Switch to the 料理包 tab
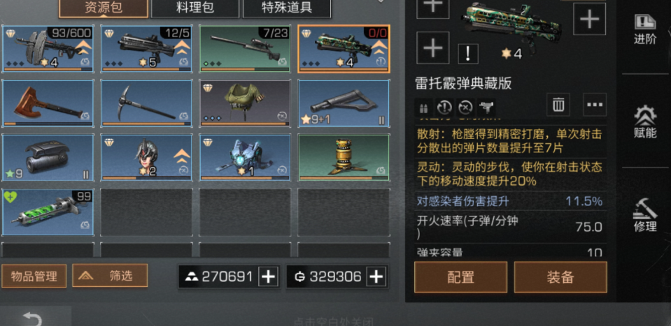The height and width of the screenshot is (326, 671). [x=195, y=8]
